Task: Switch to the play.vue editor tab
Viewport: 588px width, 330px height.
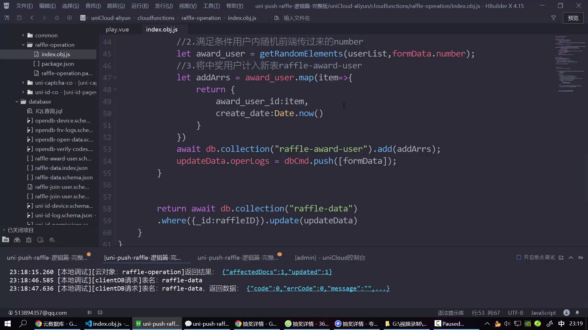Action: tap(117, 30)
